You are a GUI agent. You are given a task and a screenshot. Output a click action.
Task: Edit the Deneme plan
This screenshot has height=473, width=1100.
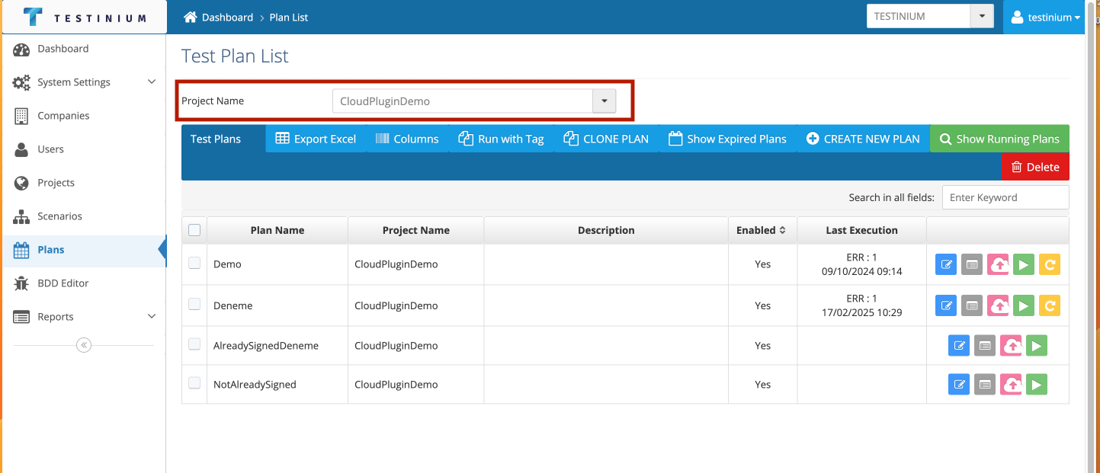[x=947, y=305]
